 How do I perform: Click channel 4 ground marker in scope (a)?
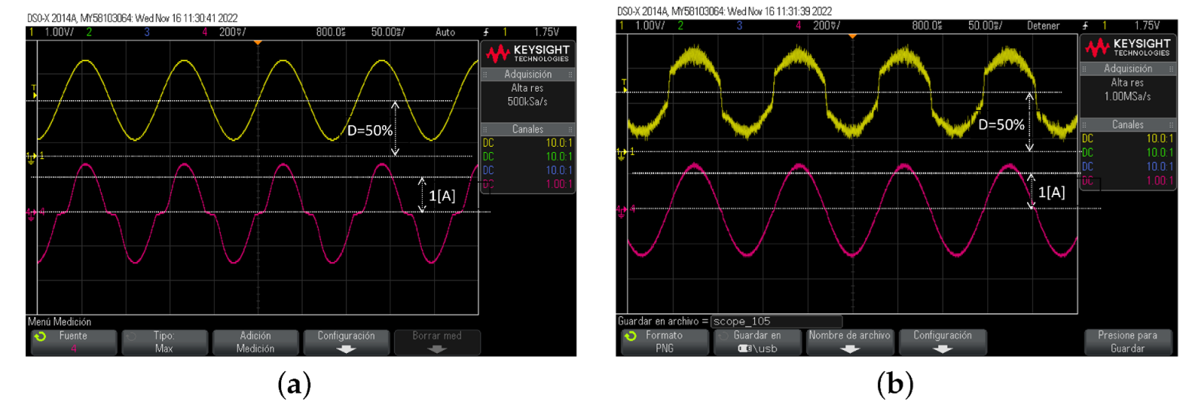[31, 212]
